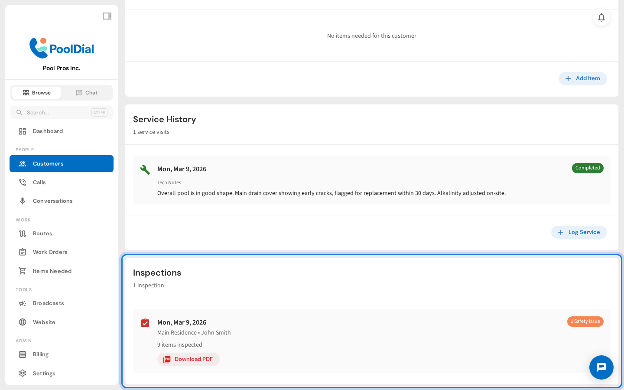Open the chat bubble in bottom corner
This screenshot has height=390, width=624.
click(601, 367)
